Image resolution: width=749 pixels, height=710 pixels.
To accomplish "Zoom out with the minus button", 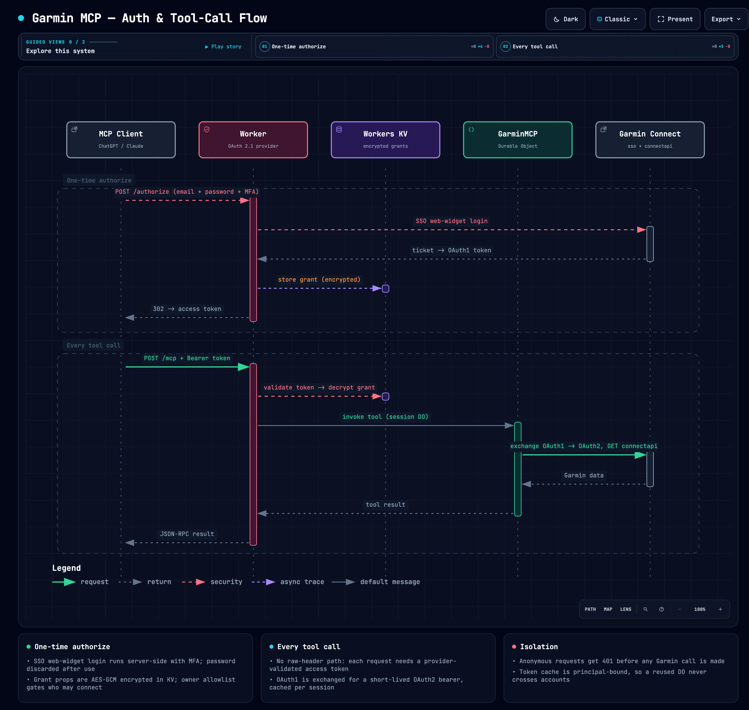I will point(679,609).
